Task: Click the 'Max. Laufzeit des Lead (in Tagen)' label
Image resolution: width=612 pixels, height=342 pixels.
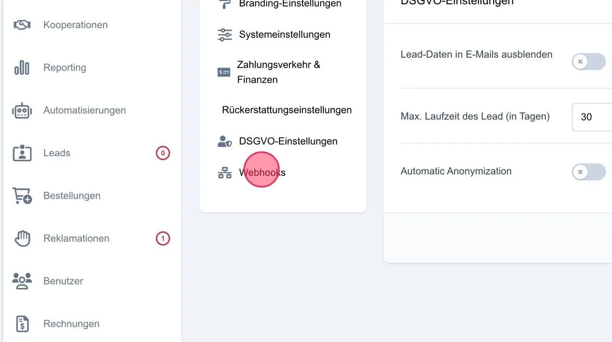Action: coord(475,116)
